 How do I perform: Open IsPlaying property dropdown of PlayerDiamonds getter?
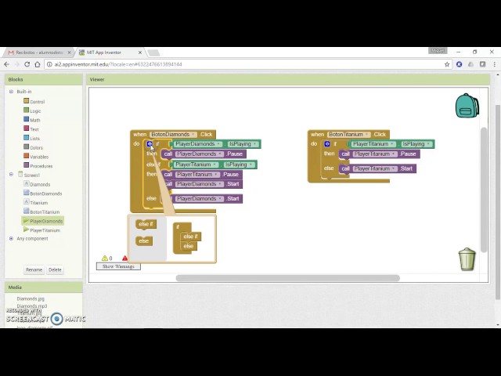[243, 144]
